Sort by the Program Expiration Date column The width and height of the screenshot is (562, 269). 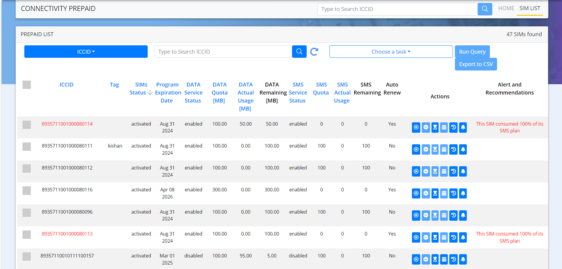point(168,93)
